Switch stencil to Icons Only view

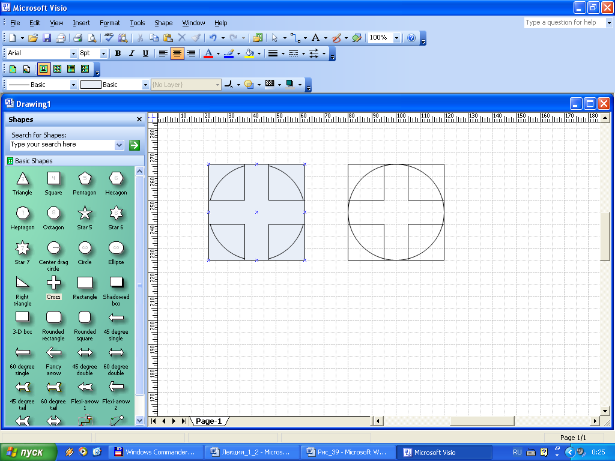57,69
